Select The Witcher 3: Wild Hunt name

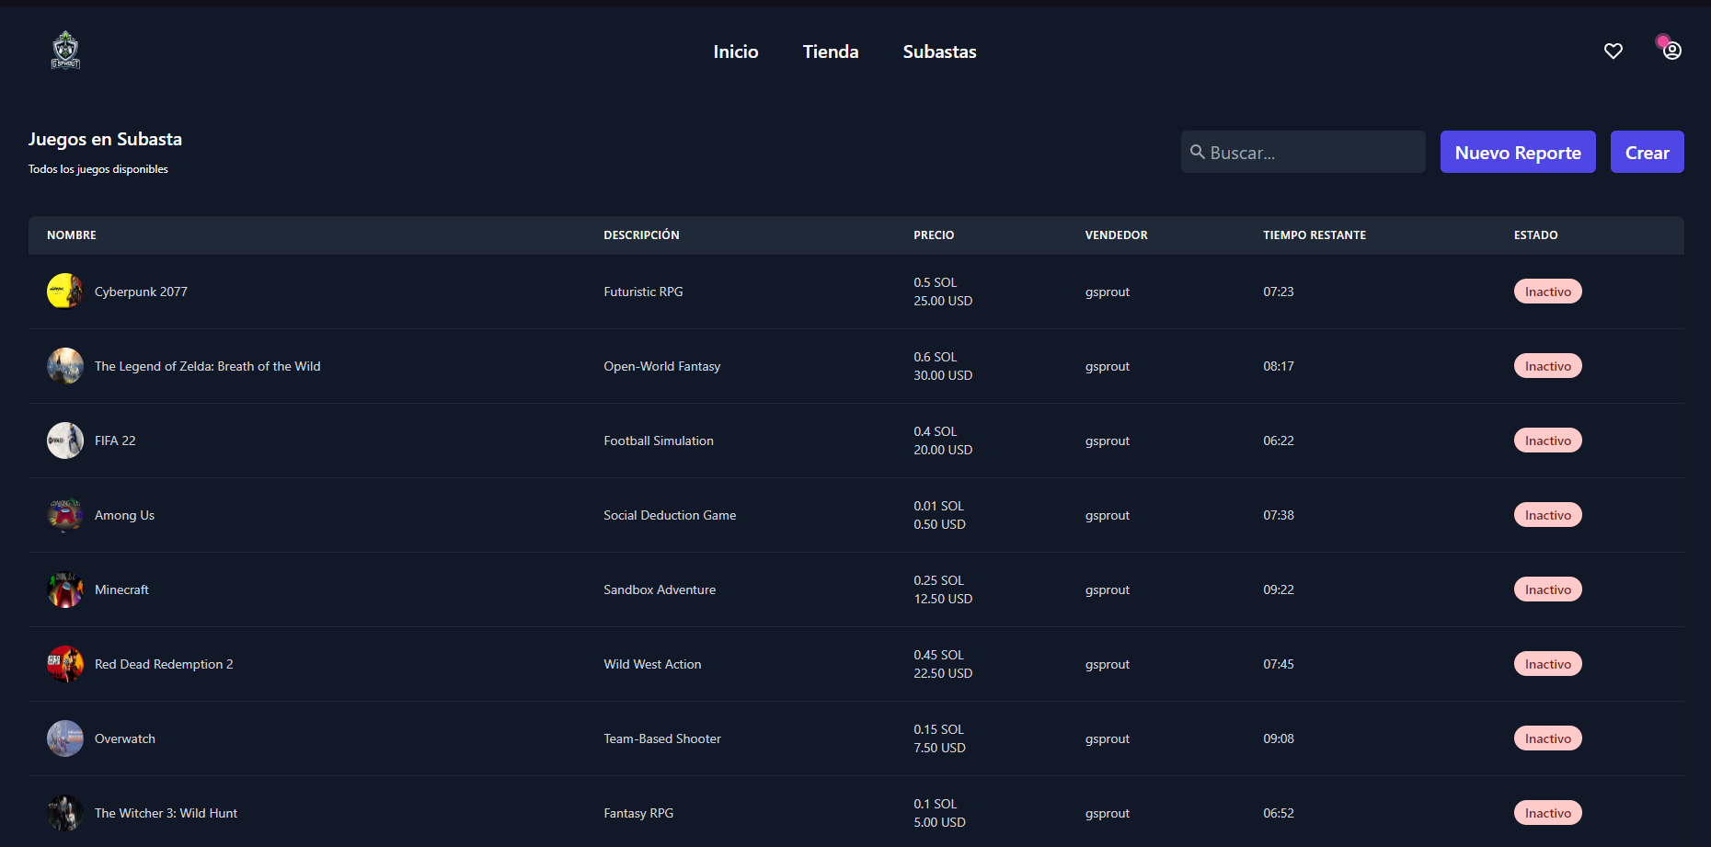pyautogui.click(x=166, y=813)
